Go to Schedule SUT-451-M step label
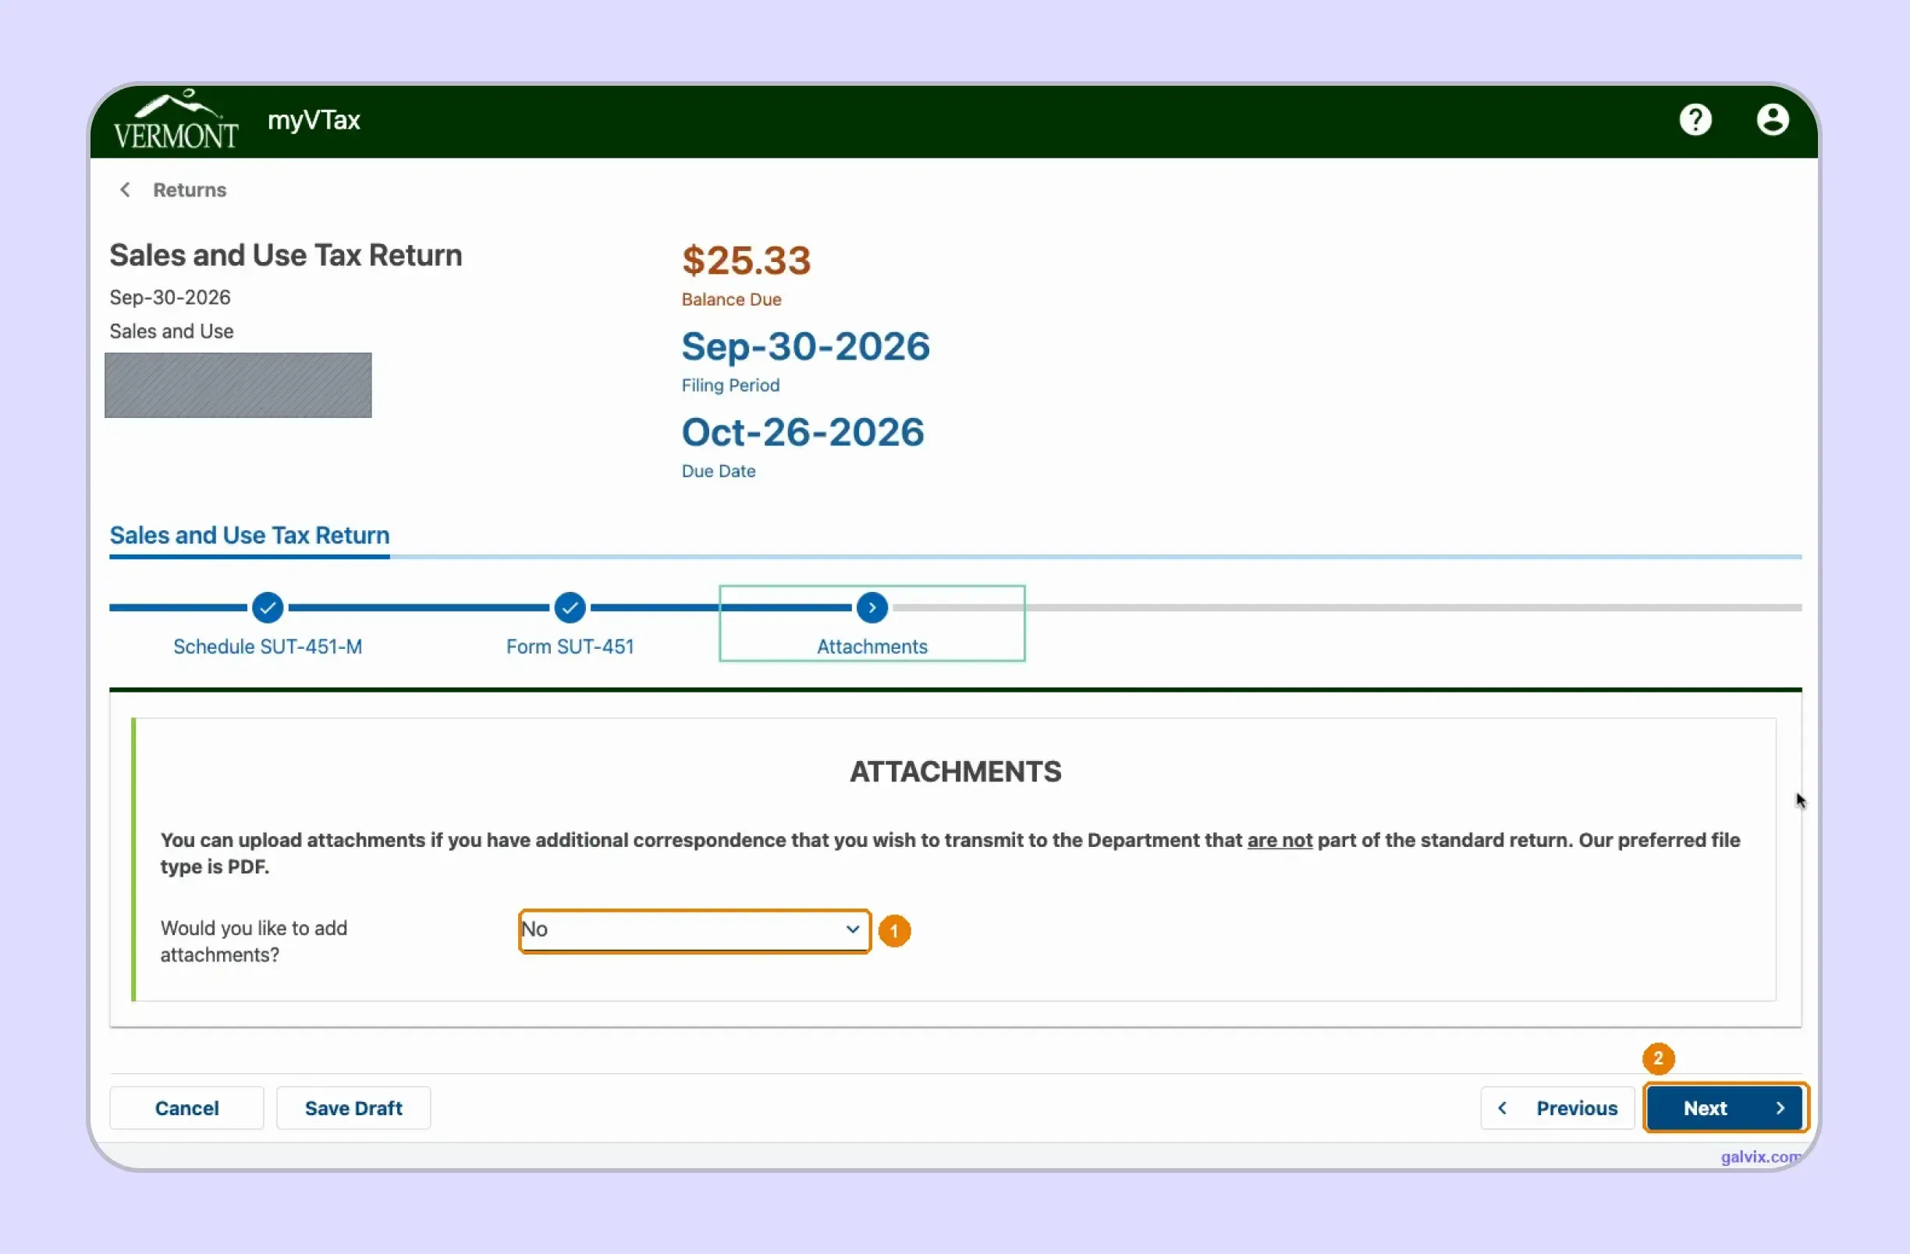1910x1254 pixels. pos(268,646)
